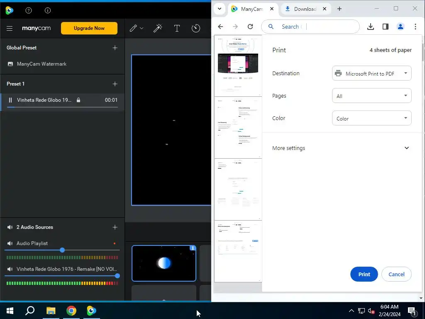Viewport: 425px width, 319px height.
Task: Expand the pencil tool dropdown arrow
Action: point(142,28)
